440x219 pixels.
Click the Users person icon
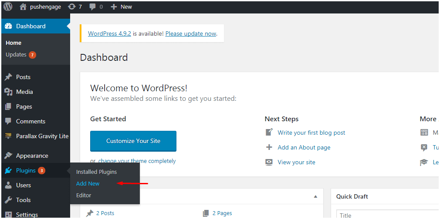[8, 185]
